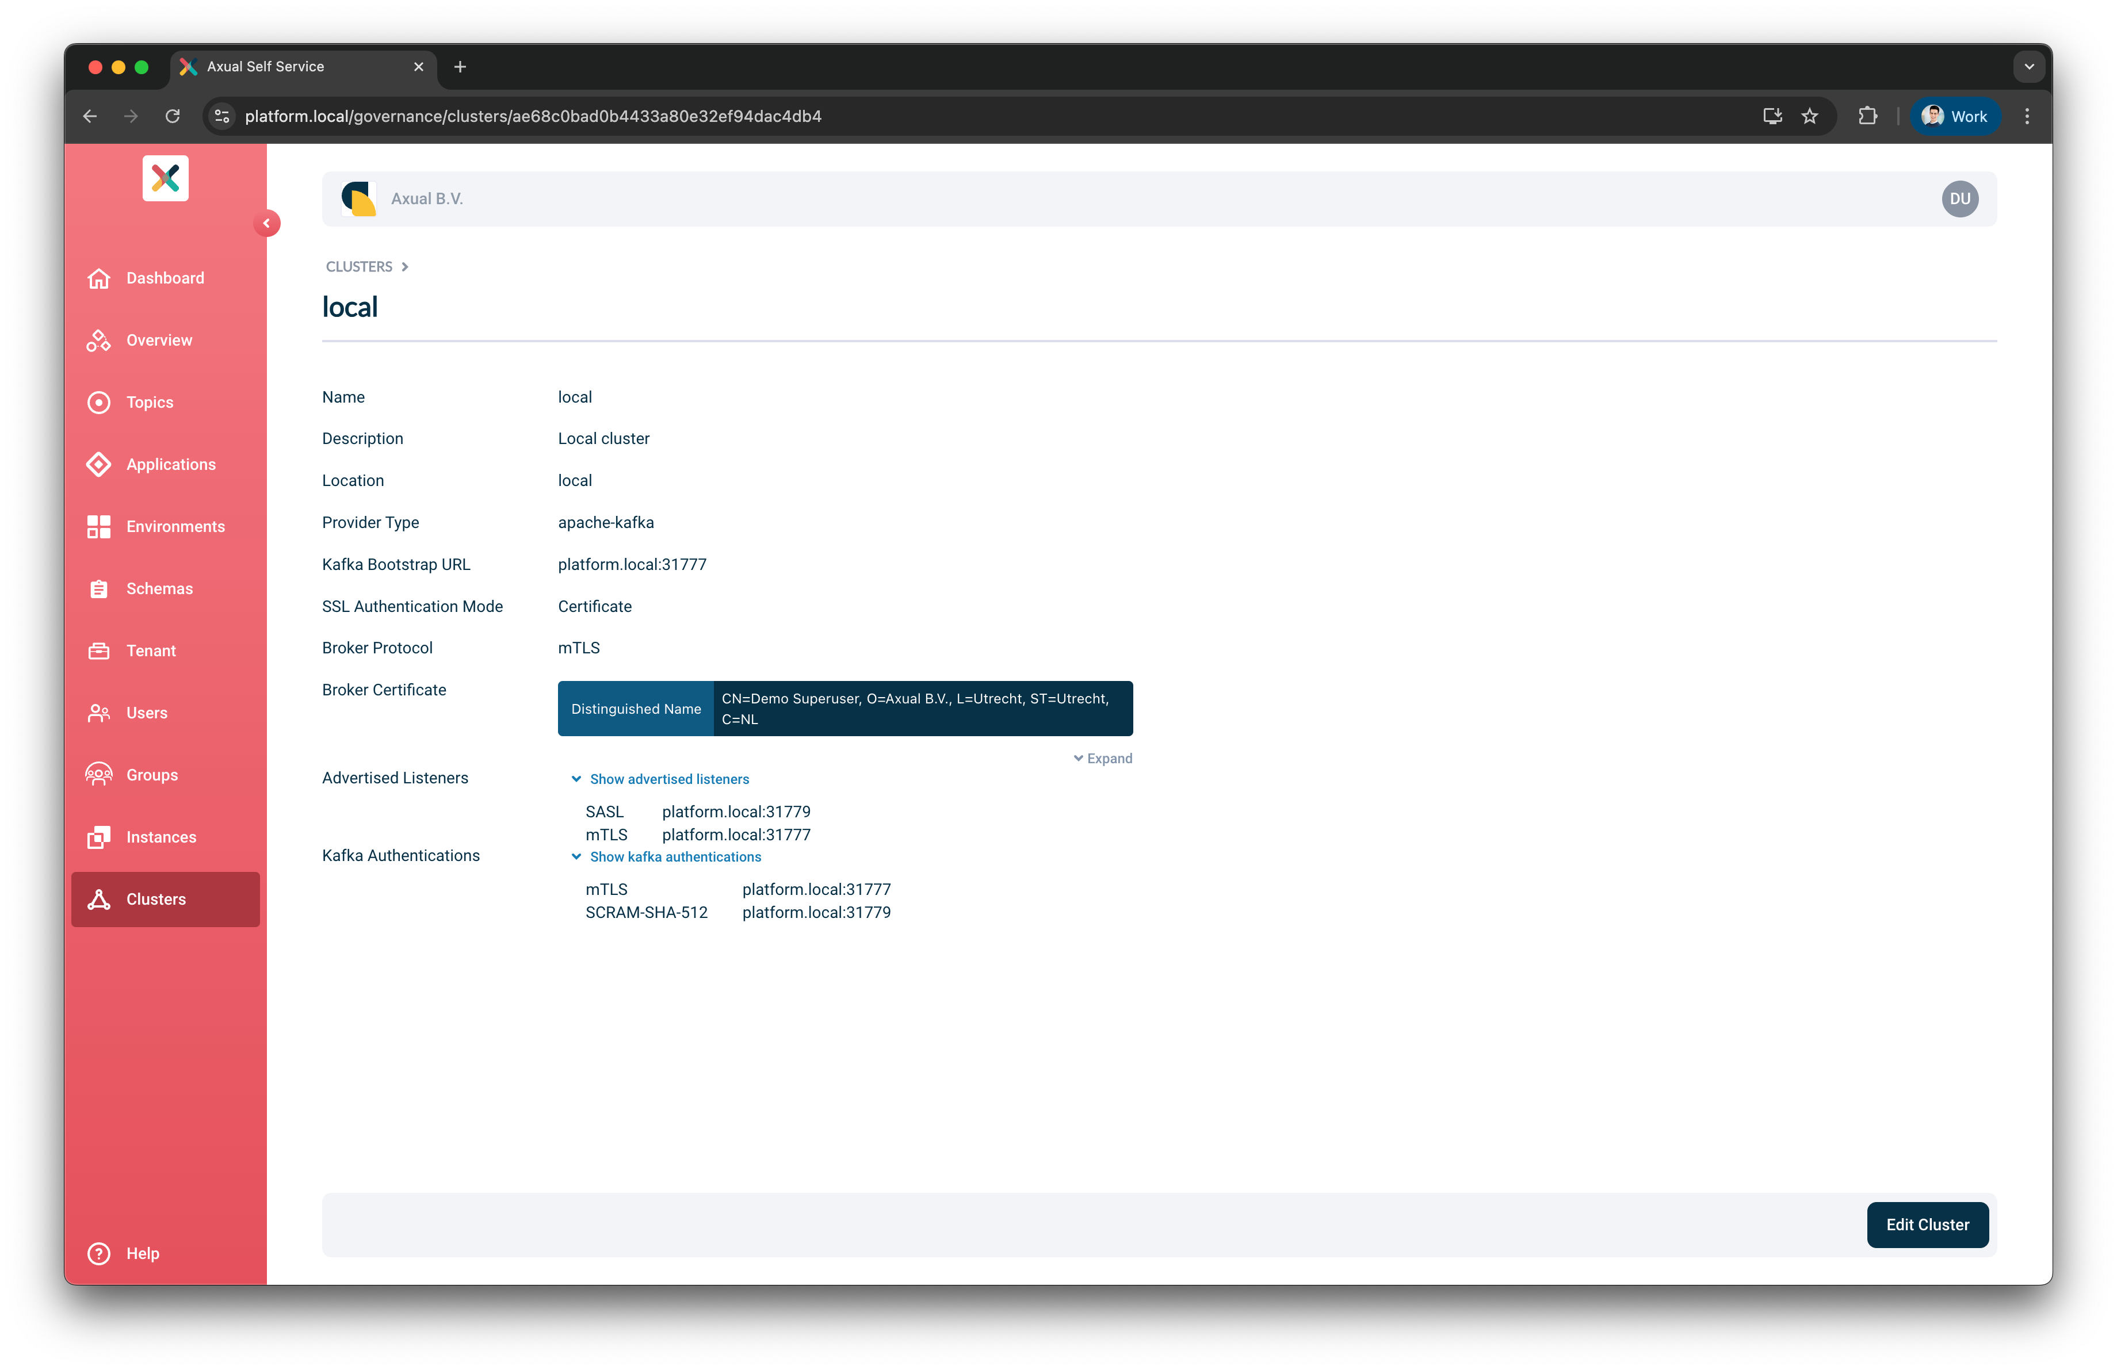The image size is (2117, 1370).
Task: Select the Tenant sidebar icon
Action: (151, 650)
